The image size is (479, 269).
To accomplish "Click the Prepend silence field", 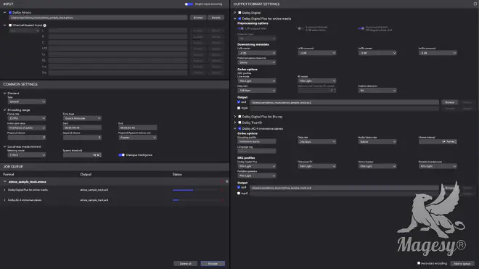I will click(27, 138).
